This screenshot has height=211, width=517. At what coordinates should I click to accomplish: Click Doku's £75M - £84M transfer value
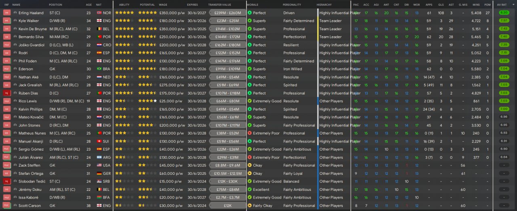pyautogui.click(x=227, y=189)
